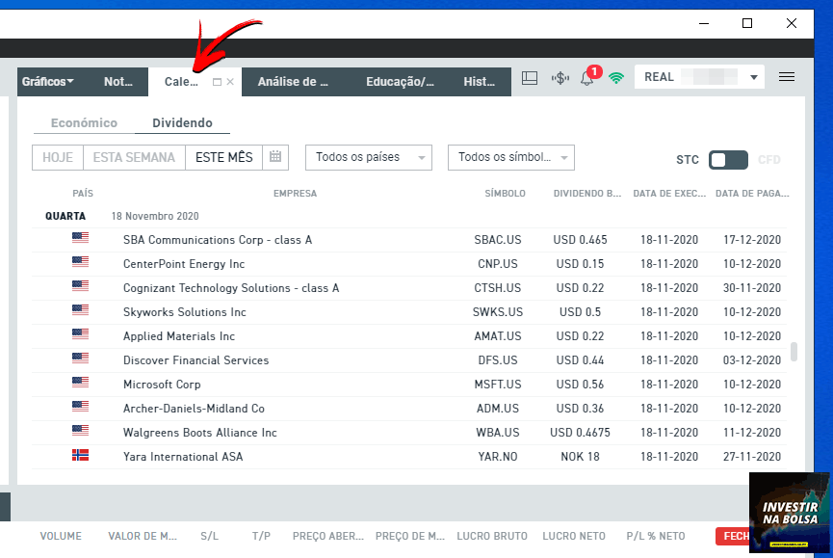Select Skyworks Solutions Inc row
Image resolution: width=833 pixels, height=558 pixels.
coord(409,312)
